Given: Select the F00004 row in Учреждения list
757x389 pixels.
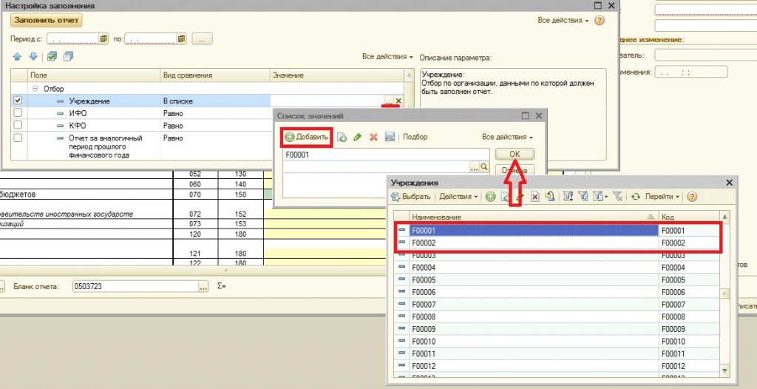Looking at the screenshot, I should click(556, 268).
